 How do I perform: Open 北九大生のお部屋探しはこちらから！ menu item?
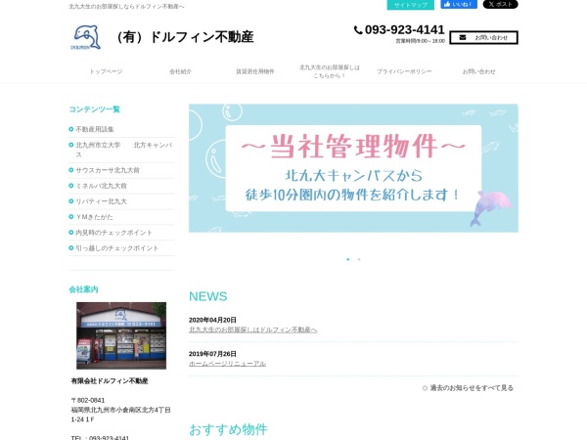click(x=330, y=71)
